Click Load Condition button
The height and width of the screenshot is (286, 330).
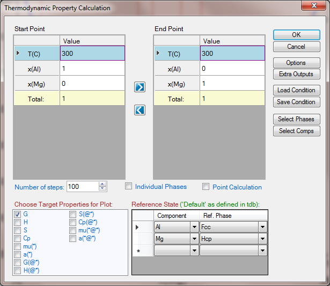tap(296, 90)
